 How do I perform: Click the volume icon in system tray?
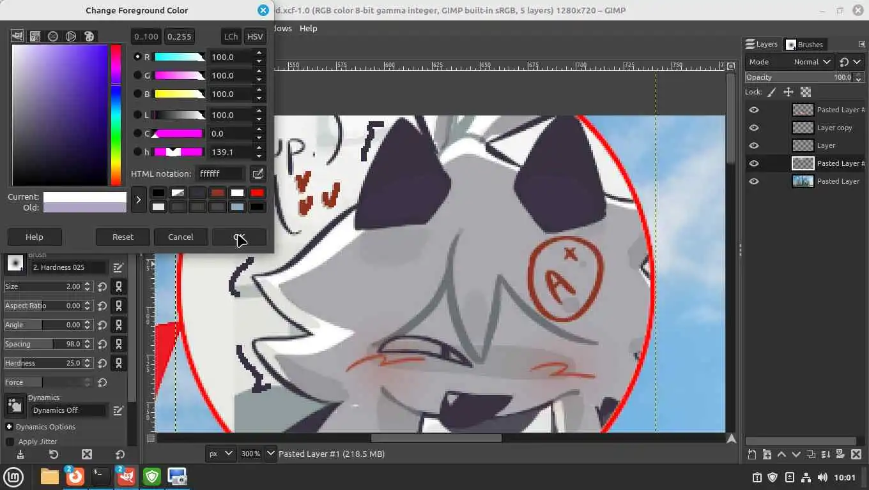pyautogui.click(x=822, y=477)
